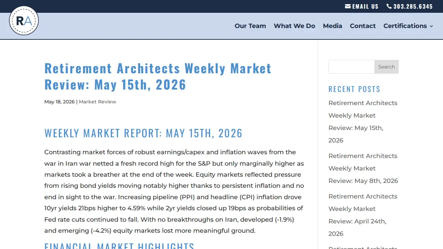Call the 303.285.6345 phone number link
The height and width of the screenshot is (249, 443).
(413, 6)
